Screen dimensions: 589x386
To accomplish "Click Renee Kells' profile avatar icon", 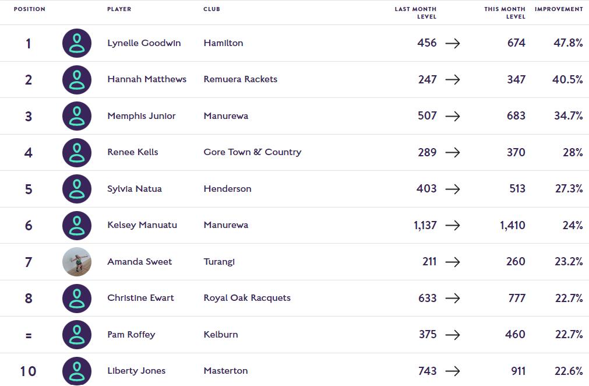I will (x=77, y=153).
